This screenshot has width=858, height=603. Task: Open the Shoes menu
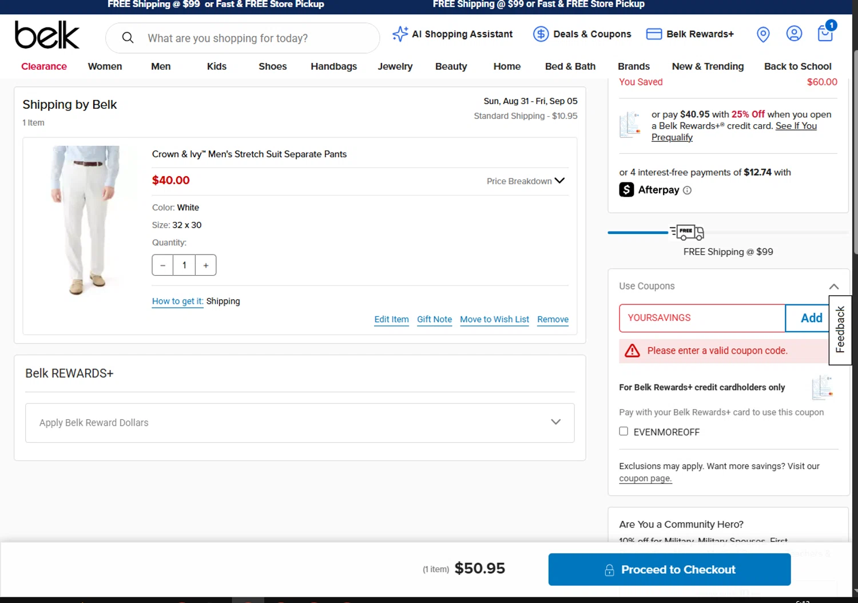273,66
